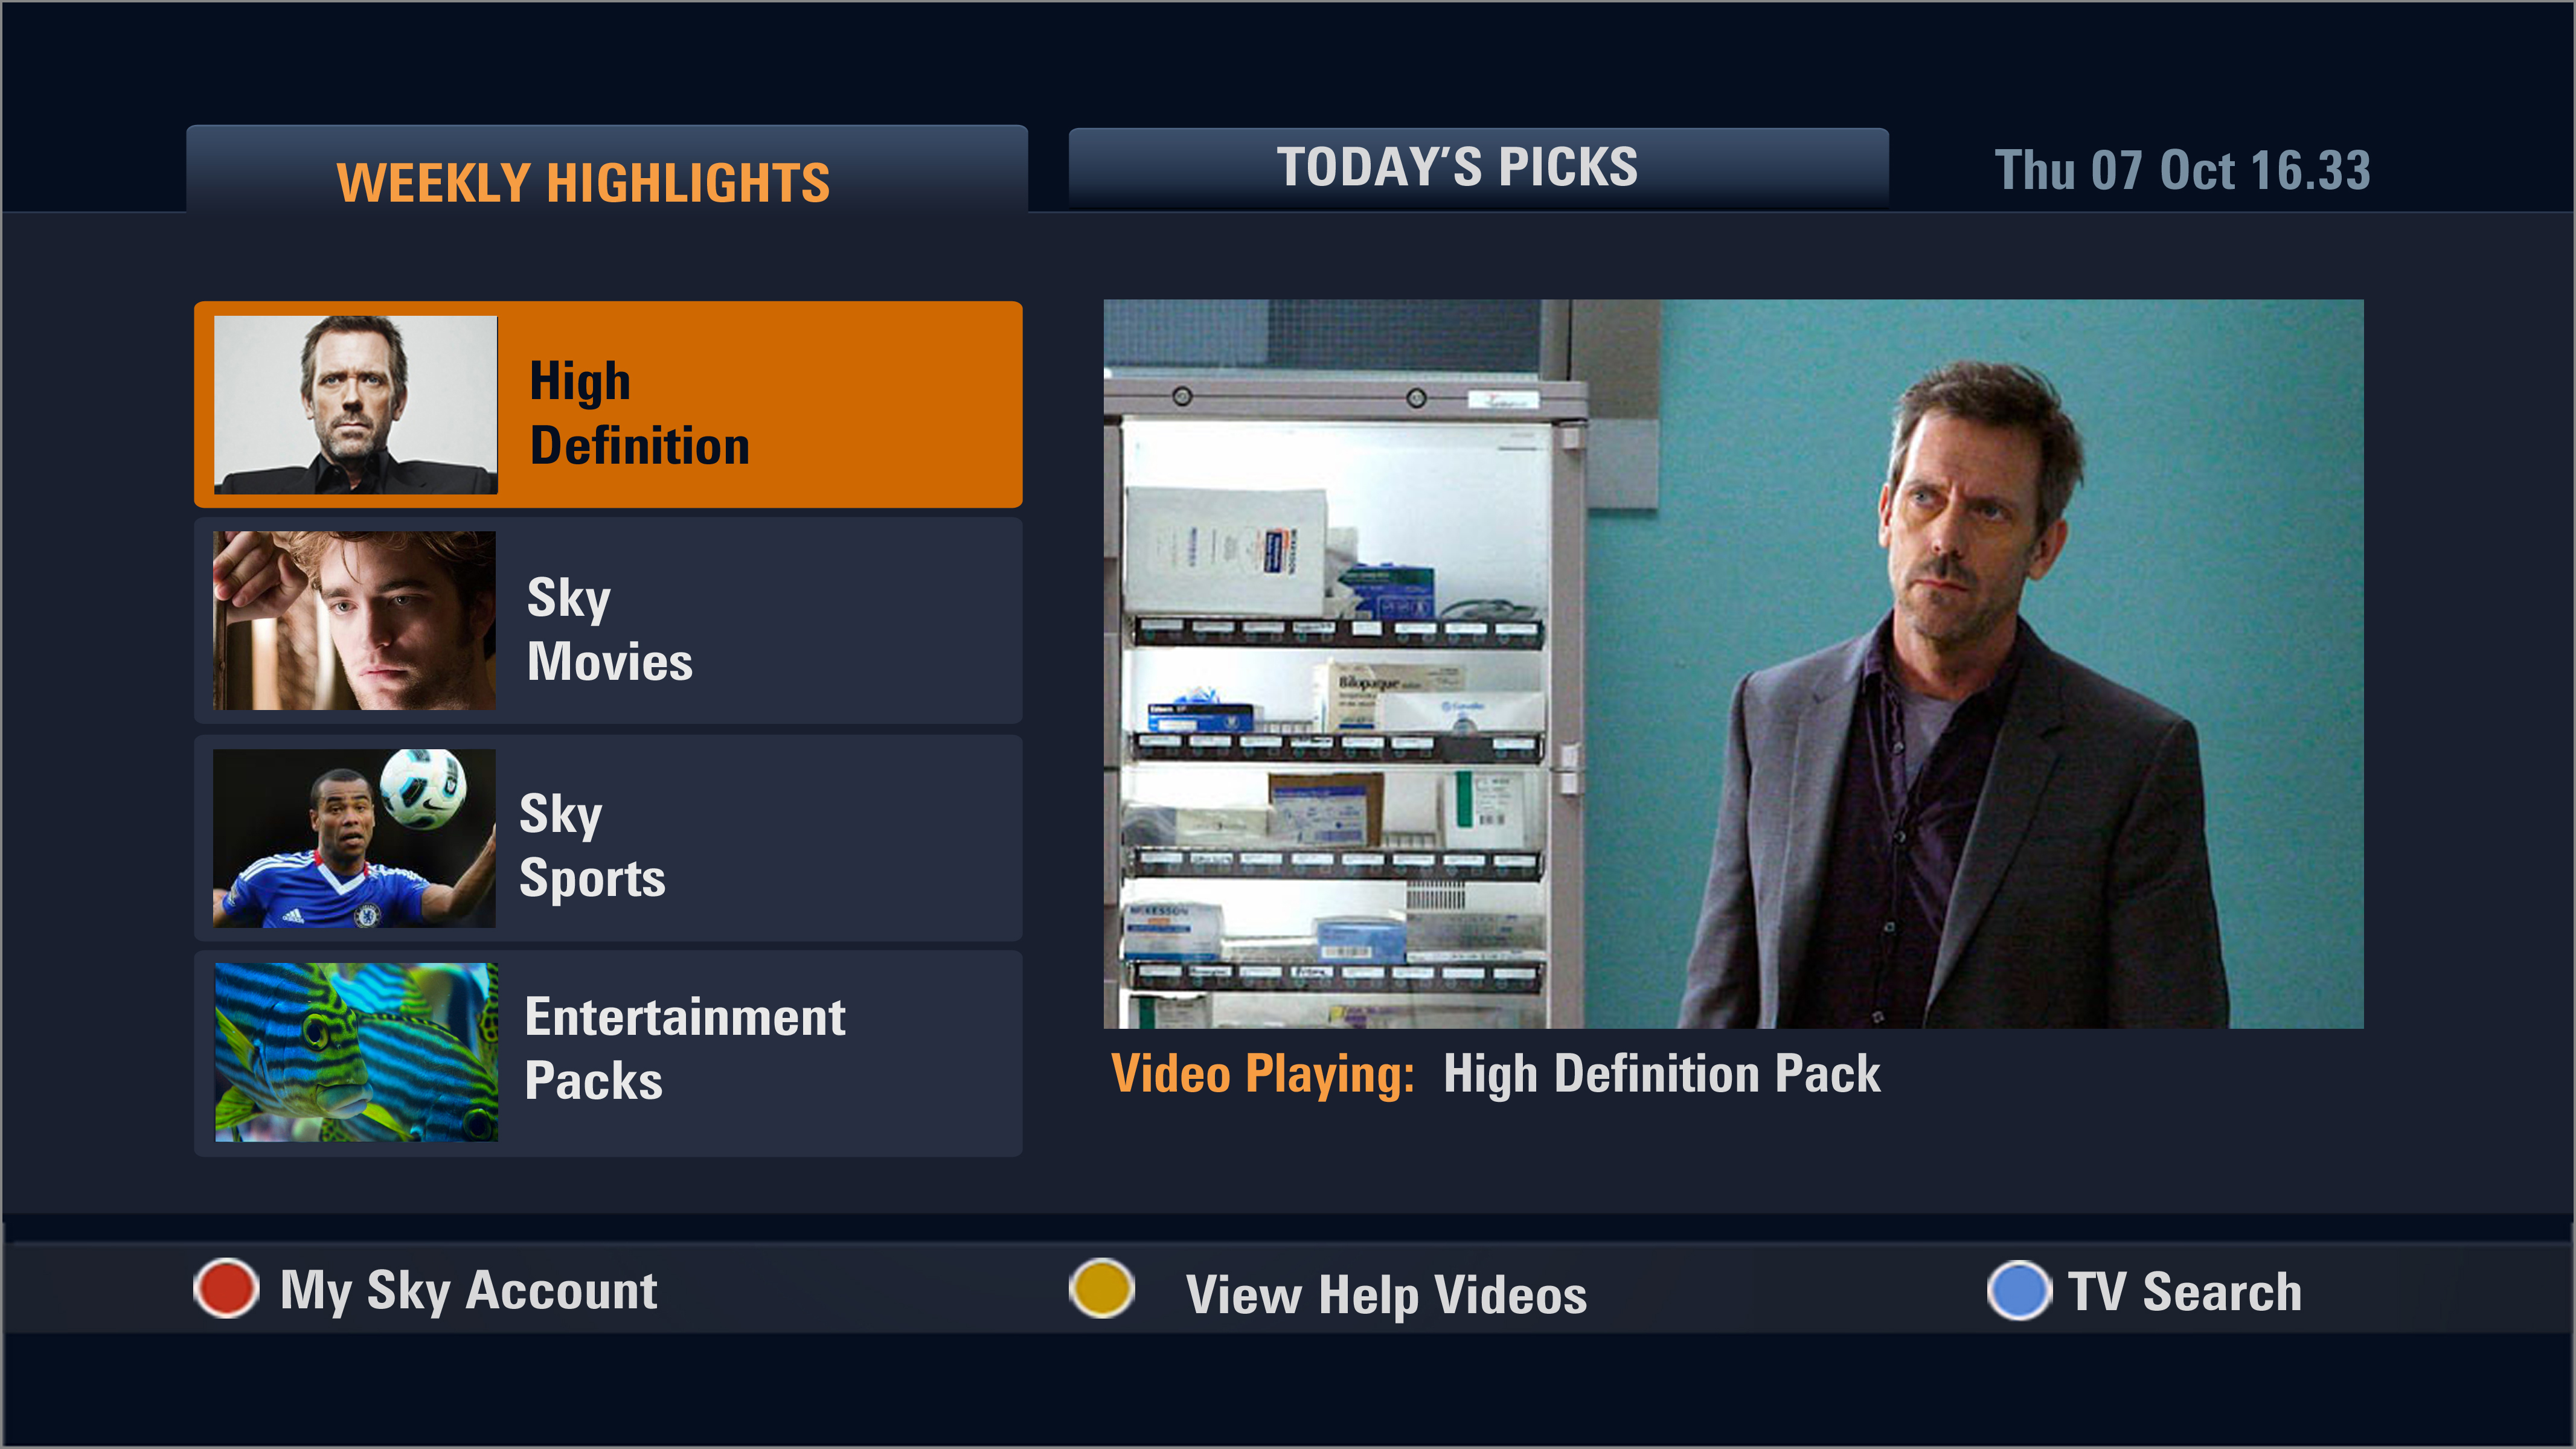Click the TV Search label
Screen dimensions: 2576x1449
(2184, 1291)
